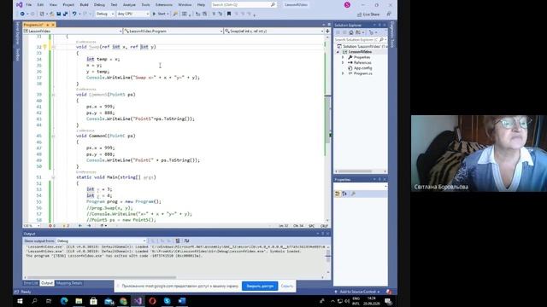Click the hide link in sharing bar
Image resolution: width=547 pixels, height=307 pixels.
coord(287,287)
